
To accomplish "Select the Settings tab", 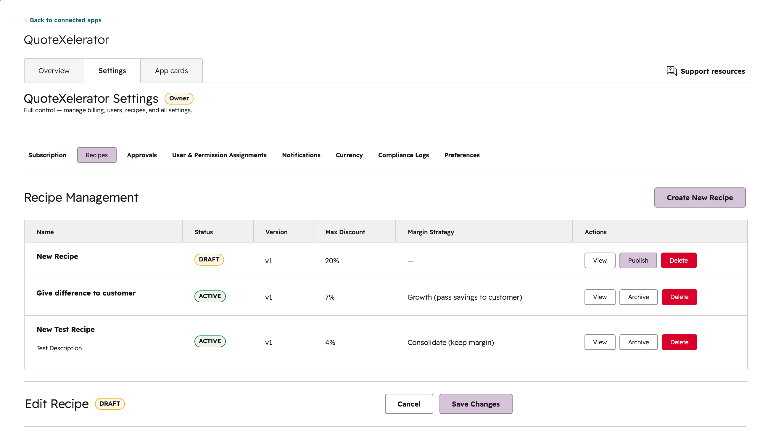I will tap(112, 71).
